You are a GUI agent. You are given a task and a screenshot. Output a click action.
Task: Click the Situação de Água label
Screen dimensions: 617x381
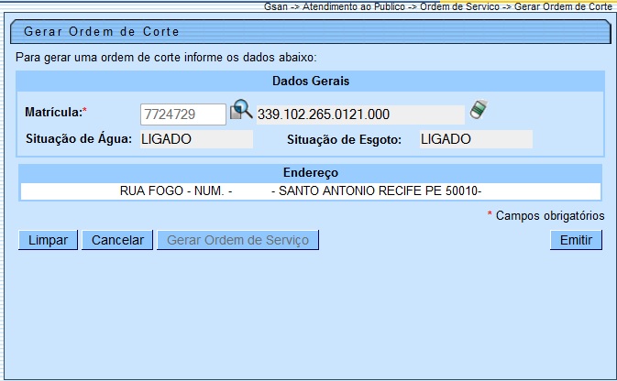coord(79,139)
